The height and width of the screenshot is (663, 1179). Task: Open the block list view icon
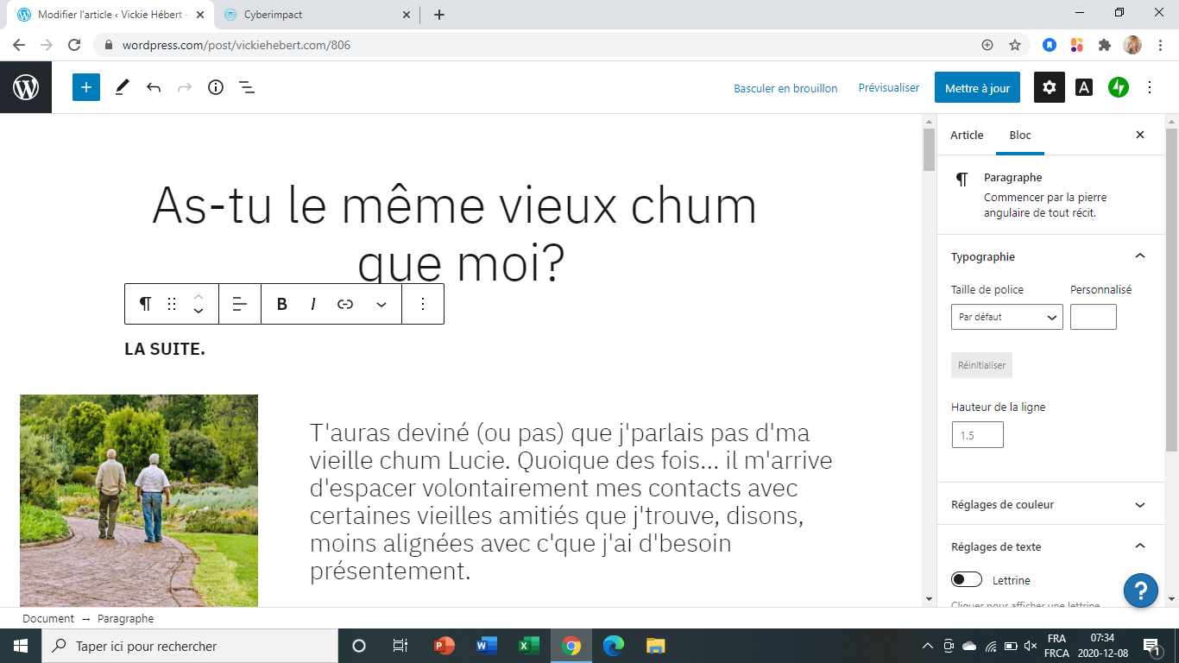click(x=247, y=87)
